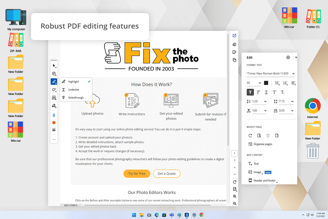Open the black text color swatch
This screenshot has width=328, height=219.
266,83
